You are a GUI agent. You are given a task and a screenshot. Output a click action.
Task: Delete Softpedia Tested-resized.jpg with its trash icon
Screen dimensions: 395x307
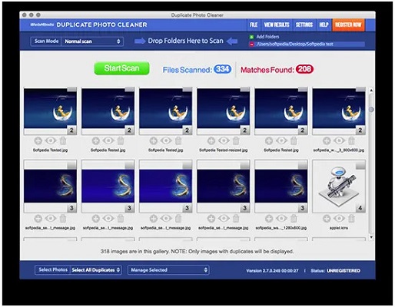pyautogui.click(x=236, y=140)
